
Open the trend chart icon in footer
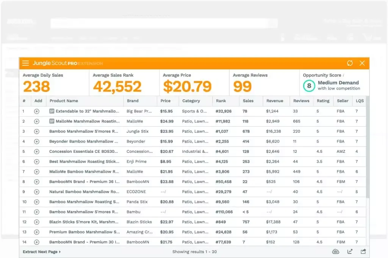point(350,252)
